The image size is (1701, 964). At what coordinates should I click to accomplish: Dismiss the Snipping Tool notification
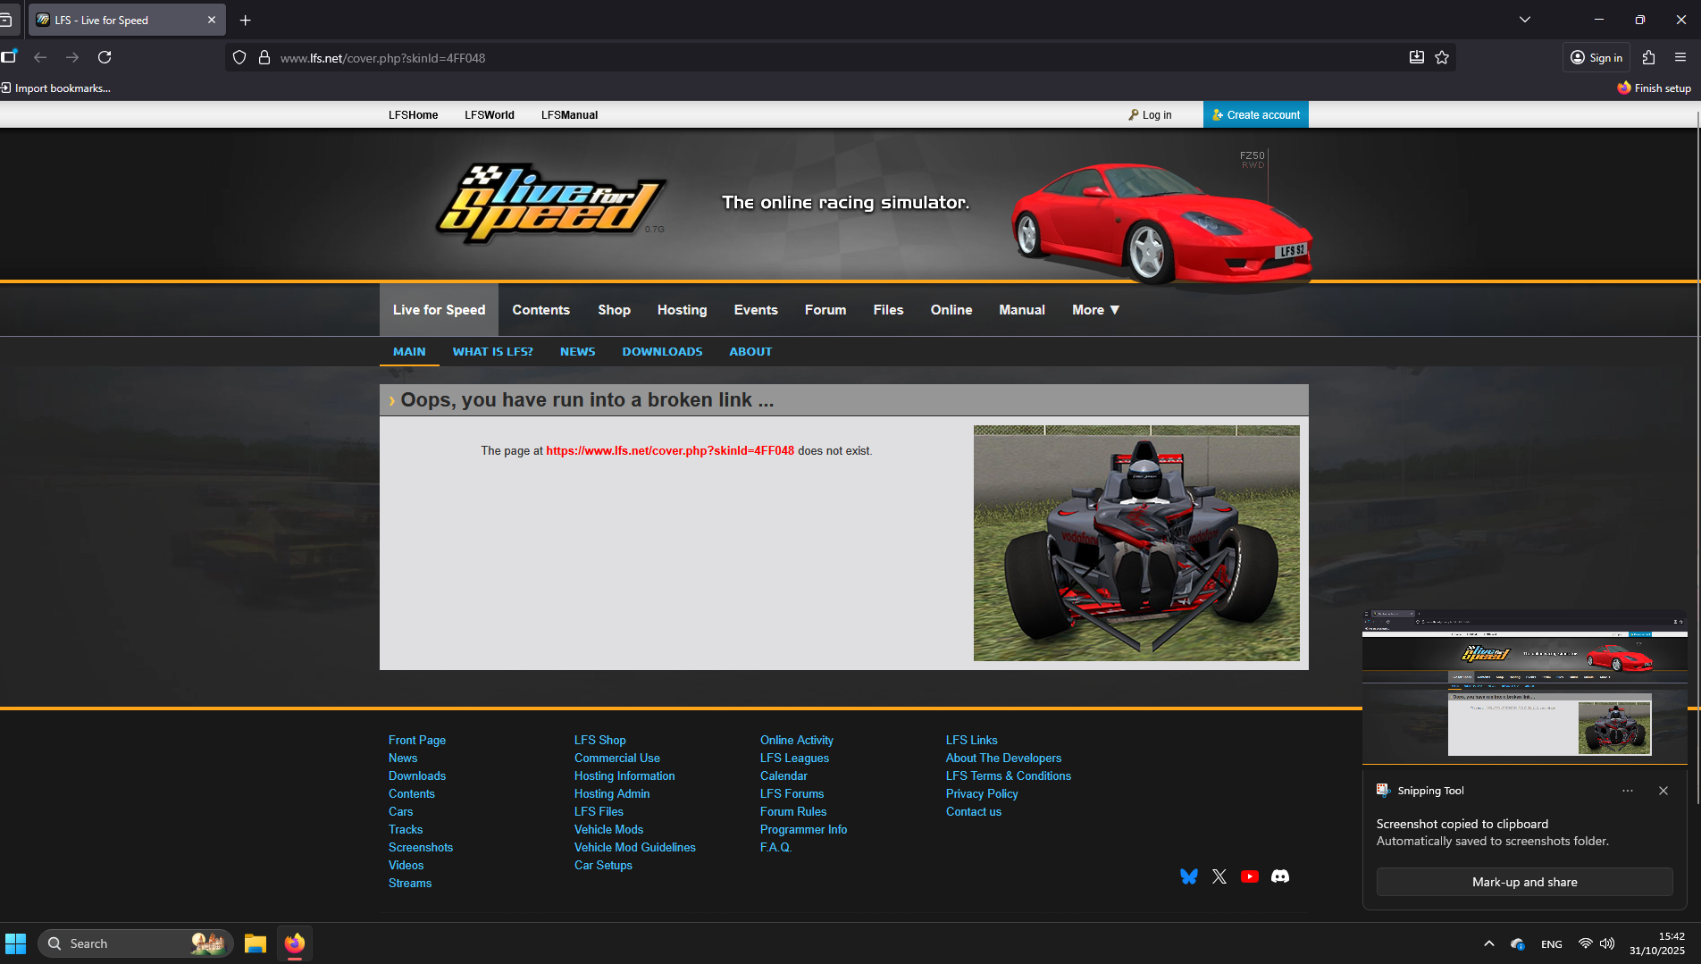1663,791
